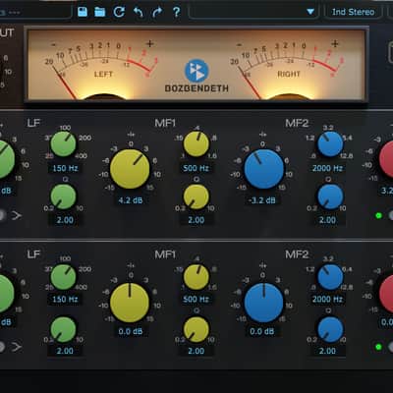Image resolution: width=393 pixels, height=393 pixels.
Task: Click the lower strip yellow MF1 frequency knob
Action: pyautogui.click(x=196, y=277)
